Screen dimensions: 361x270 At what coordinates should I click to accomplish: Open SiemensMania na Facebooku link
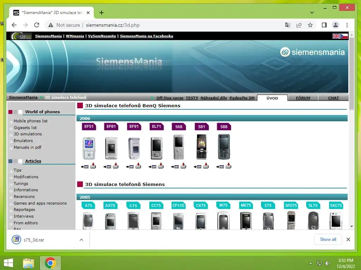click(x=146, y=36)
